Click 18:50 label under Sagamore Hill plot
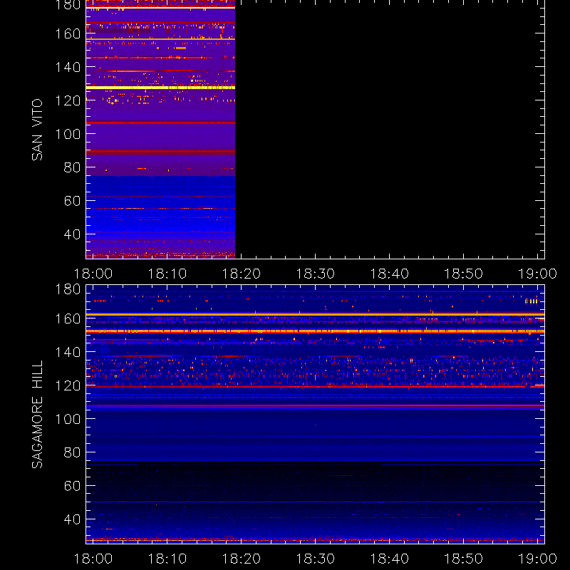The height and width of the screenshot is (570, 570). tap(464, 559)
